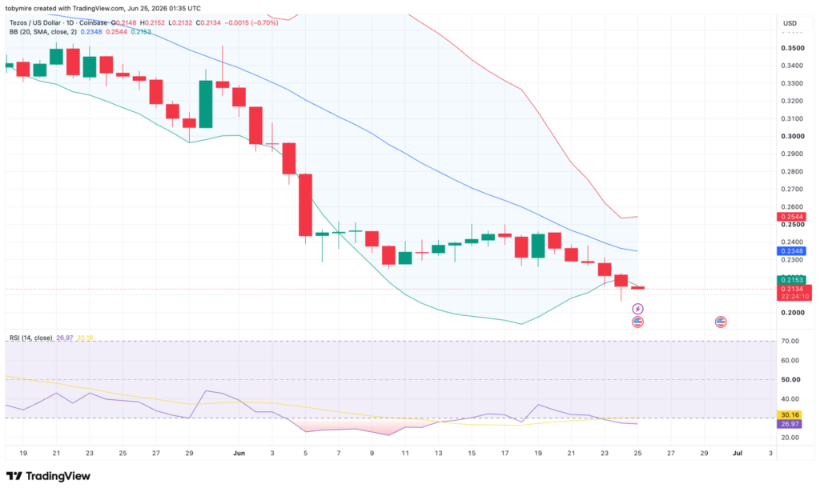Click the L0.2132 low value in legend
The width and height of the screenshot is (820, 492).
point(180,23)
